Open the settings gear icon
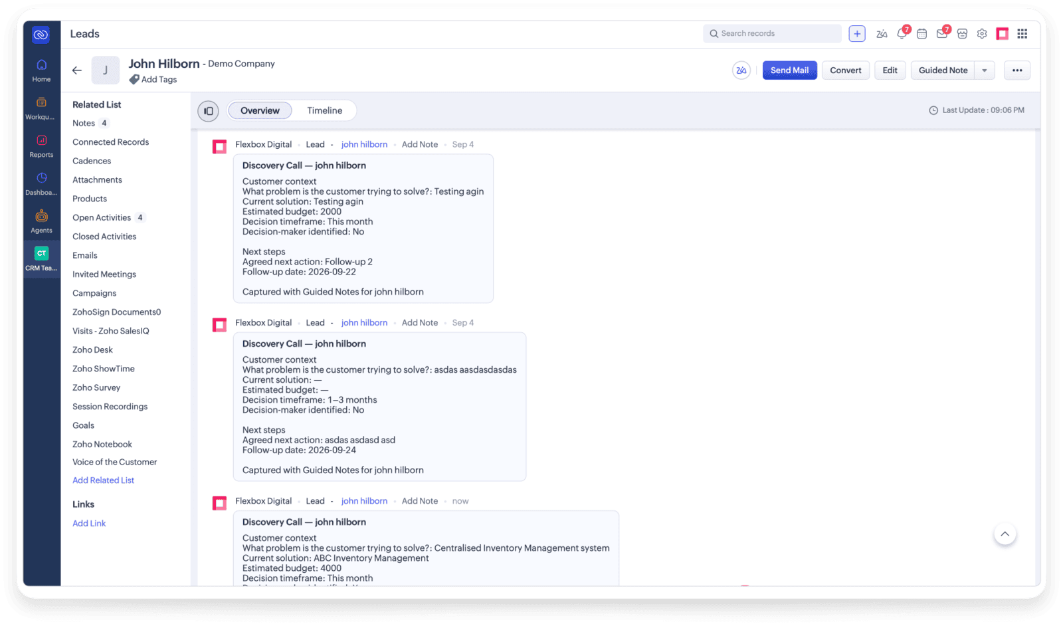The width and height of the screenshot is (1063, 624). pos(982,33)
